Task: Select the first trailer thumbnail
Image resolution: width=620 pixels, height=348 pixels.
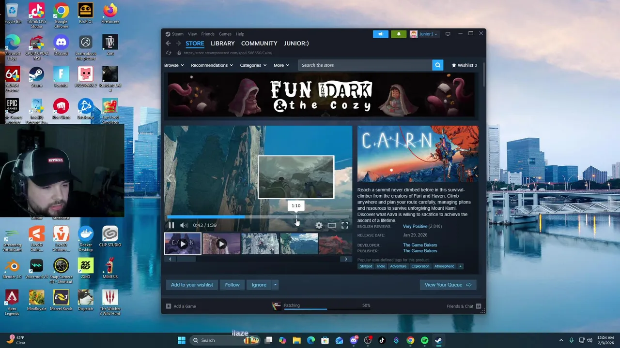Action: 183,244
